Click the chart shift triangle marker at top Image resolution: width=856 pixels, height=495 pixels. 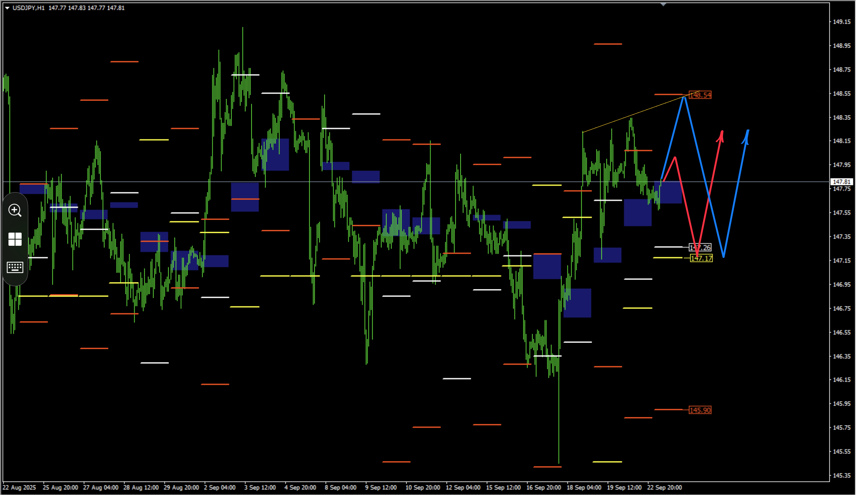[x=663, y=4]
